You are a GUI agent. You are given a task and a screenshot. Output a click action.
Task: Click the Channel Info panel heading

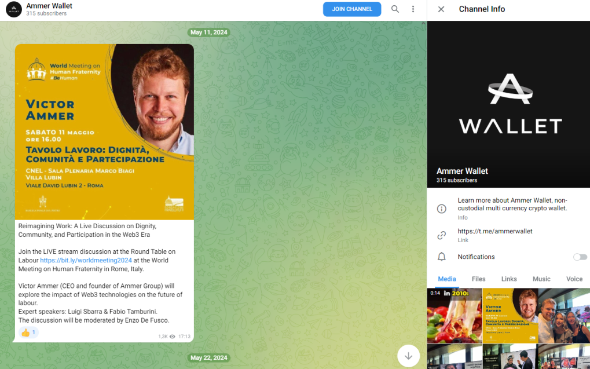[x=482, y=9]
